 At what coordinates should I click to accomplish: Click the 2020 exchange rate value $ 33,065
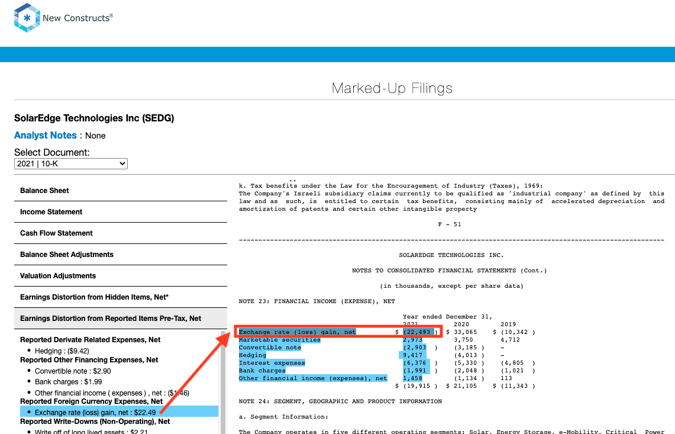(x=462, y=332)
